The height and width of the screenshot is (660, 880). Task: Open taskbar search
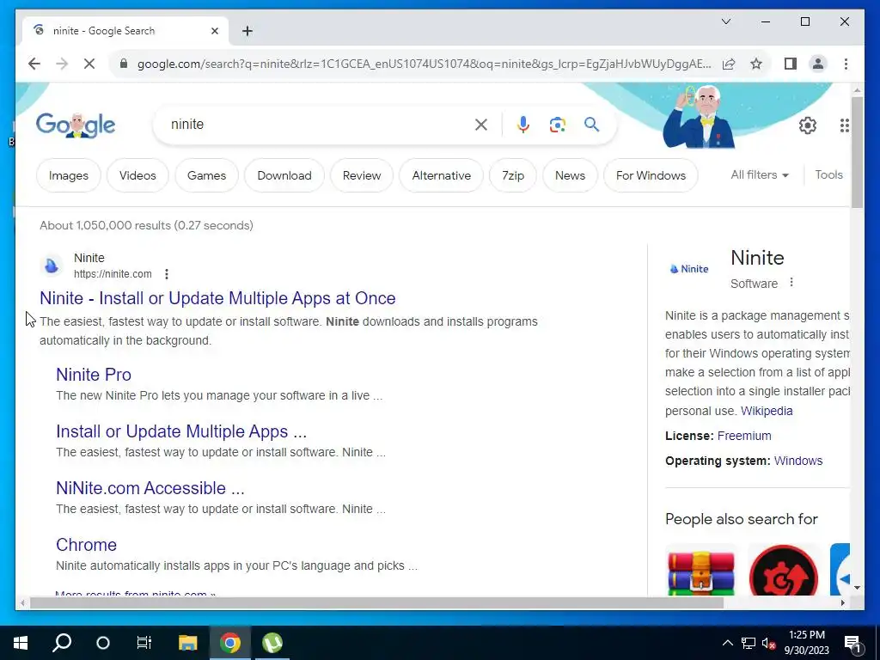62,643
